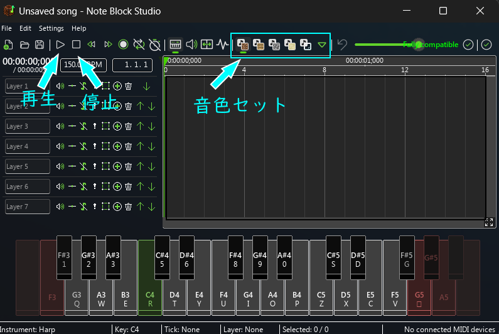
Task: Fast forward the song
Action: 108,44
